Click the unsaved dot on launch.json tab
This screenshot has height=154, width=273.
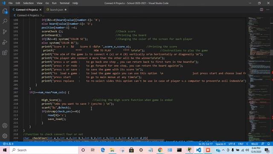tap(65, 10)
